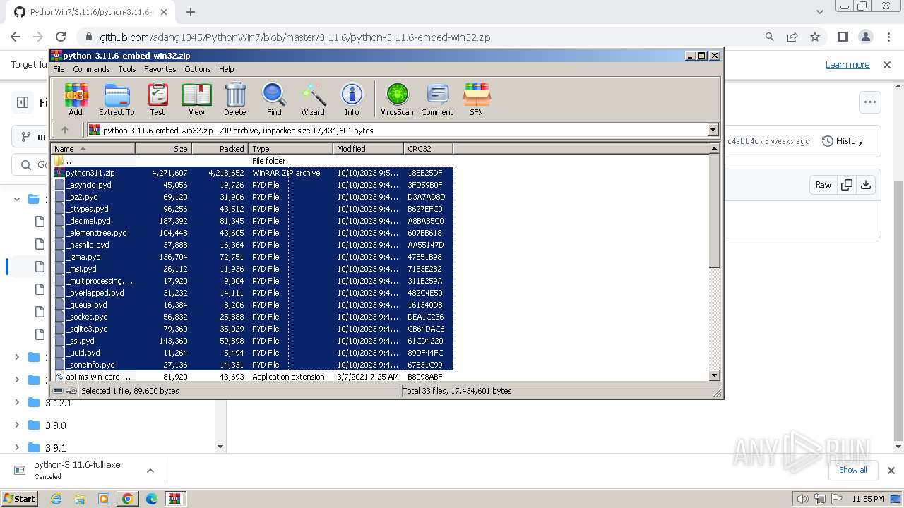Expand the 3.9.0 folder in tree

coord(17,425)
